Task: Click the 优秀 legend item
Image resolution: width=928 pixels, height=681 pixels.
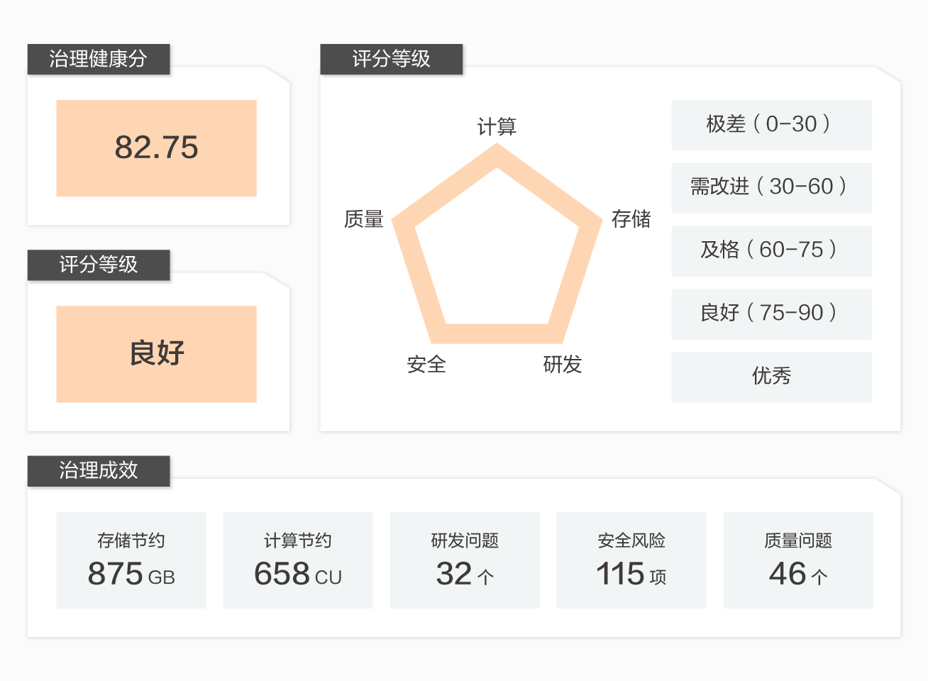Action: 771,377
